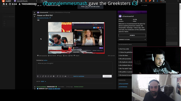Hide the post
The image size is (181, 101).
tap(71, 56)
